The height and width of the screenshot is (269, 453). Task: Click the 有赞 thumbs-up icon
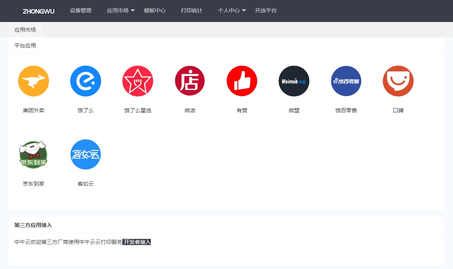[242, 81]
